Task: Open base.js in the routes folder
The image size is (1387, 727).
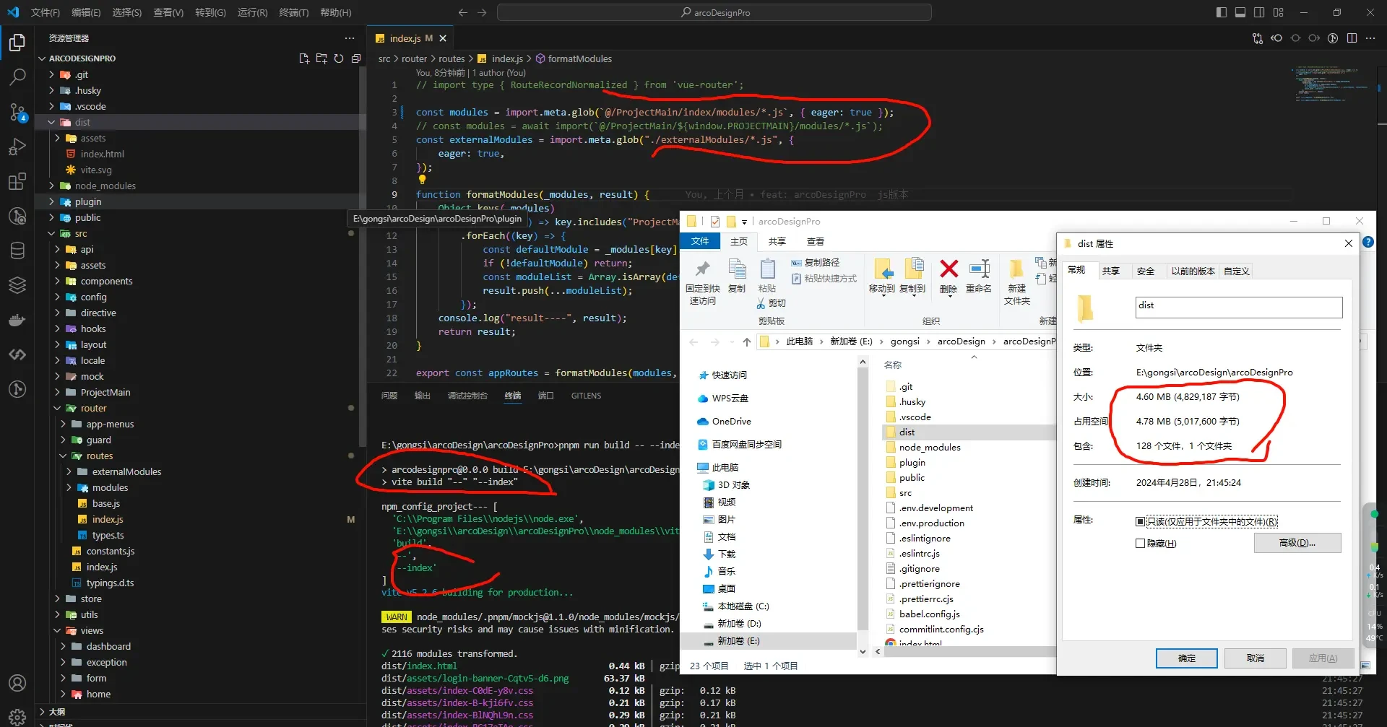Action: pyautogui.click(x=106, y=503)
